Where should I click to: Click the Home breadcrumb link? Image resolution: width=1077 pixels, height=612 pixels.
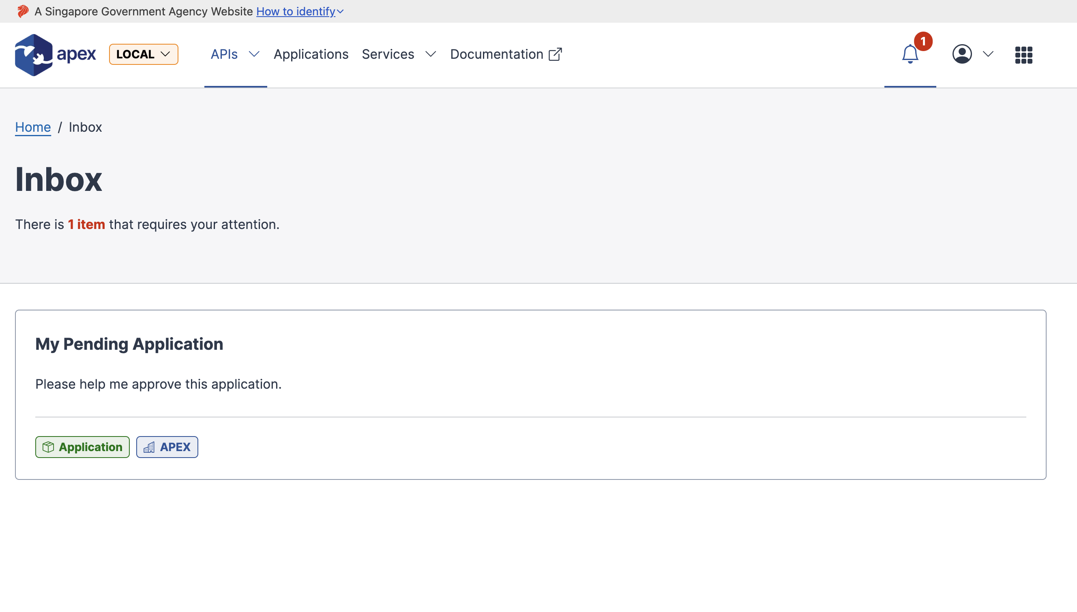pyautogui.click(x=33, y=127)
